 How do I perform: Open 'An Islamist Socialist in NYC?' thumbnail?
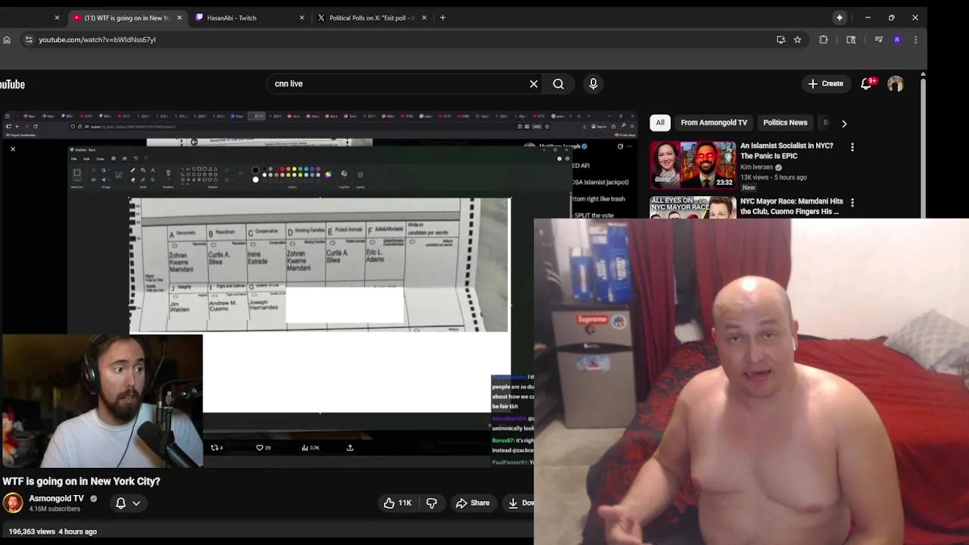pyautogui.click(x=693, y=164)
